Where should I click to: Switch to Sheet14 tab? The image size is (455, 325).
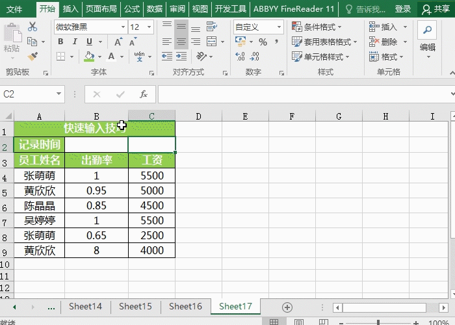(85, 306)
